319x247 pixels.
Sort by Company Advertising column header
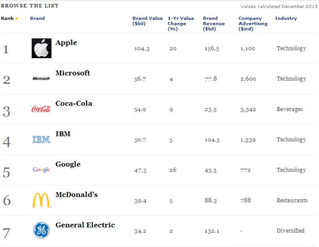click(x=253, y=24)
